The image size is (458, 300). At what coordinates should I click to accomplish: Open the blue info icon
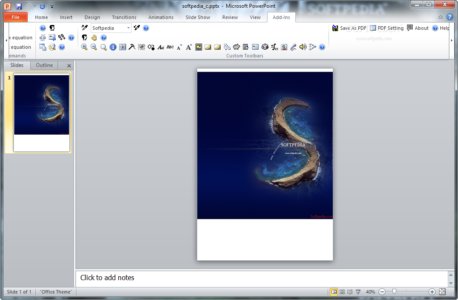pyautogui.click(x=113, y=47)
